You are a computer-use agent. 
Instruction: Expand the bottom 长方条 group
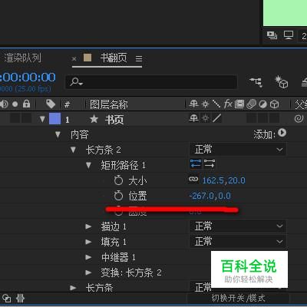tap(73, 288)
